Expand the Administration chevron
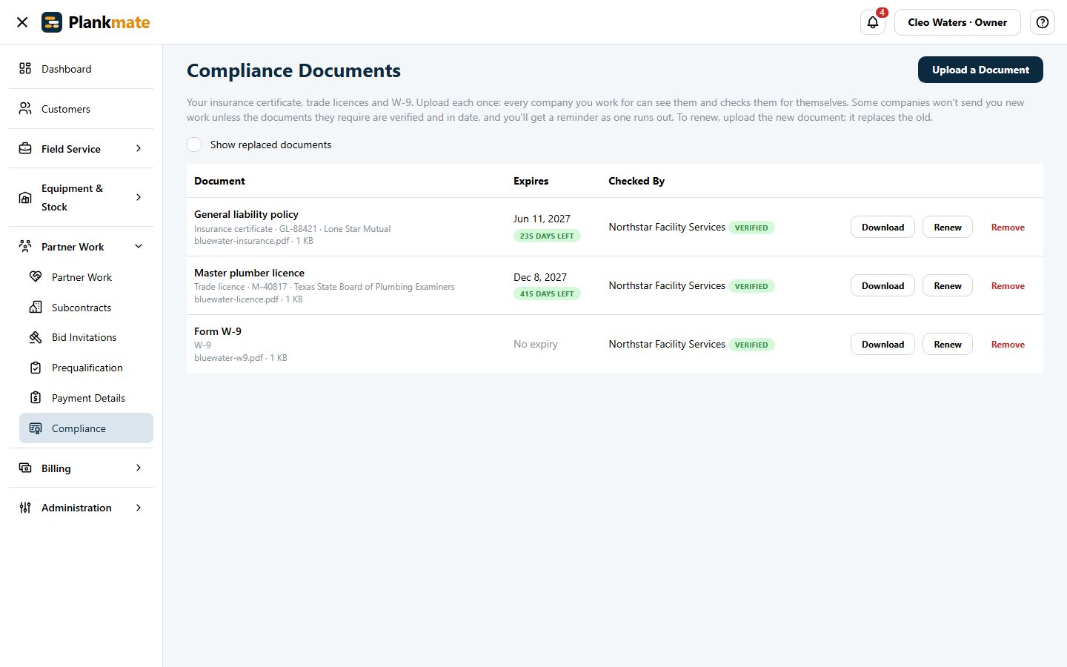The height and width of the screenshot is (667, 1067). tap(139, 508)
